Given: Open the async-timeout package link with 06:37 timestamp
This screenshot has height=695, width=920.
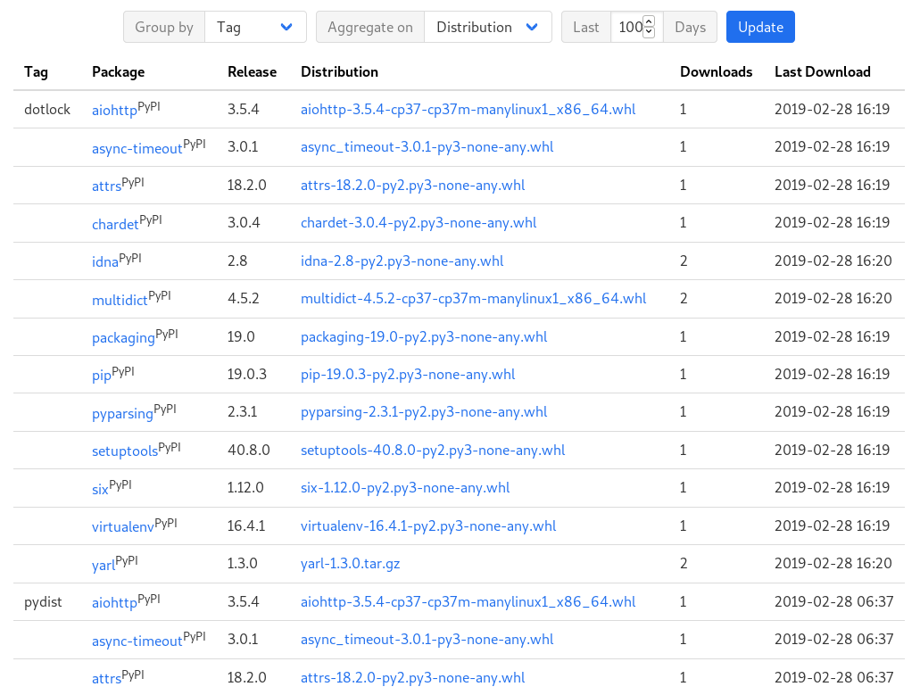Looking at the screenshot, I should [x=137, y=641].
